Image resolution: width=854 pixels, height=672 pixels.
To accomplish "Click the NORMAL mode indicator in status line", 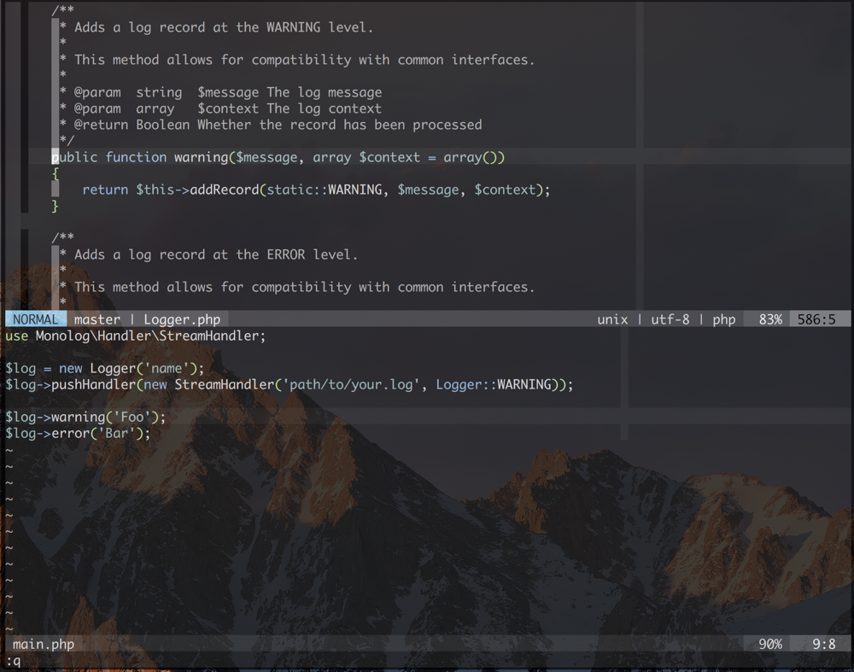I will [35, 319].
